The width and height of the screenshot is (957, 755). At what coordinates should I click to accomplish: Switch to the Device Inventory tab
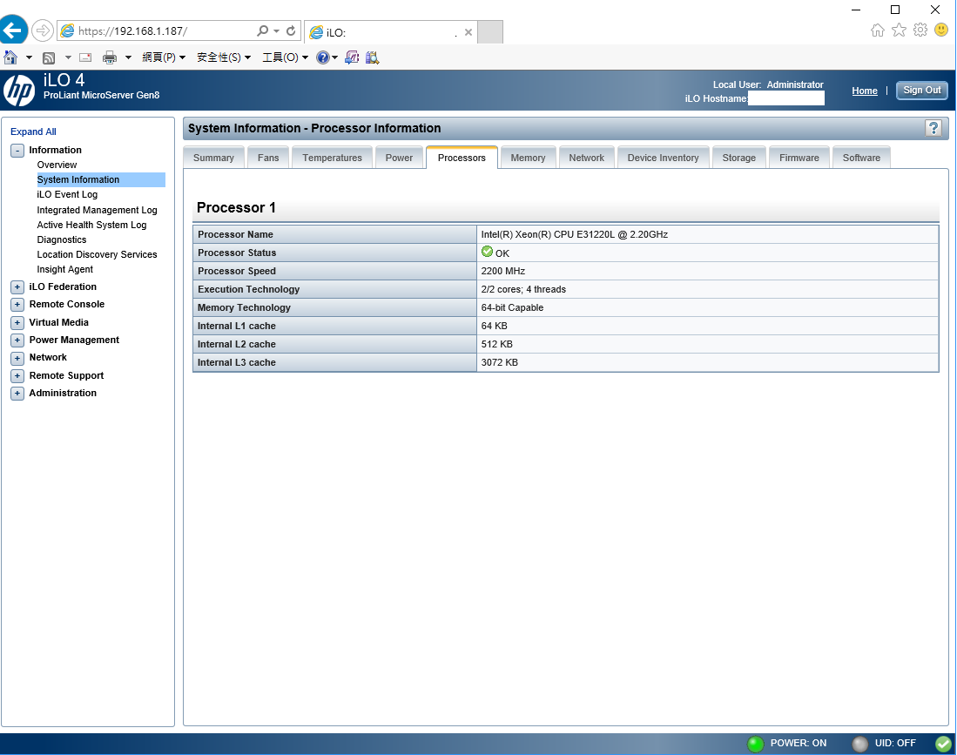(x=663, y=158)
